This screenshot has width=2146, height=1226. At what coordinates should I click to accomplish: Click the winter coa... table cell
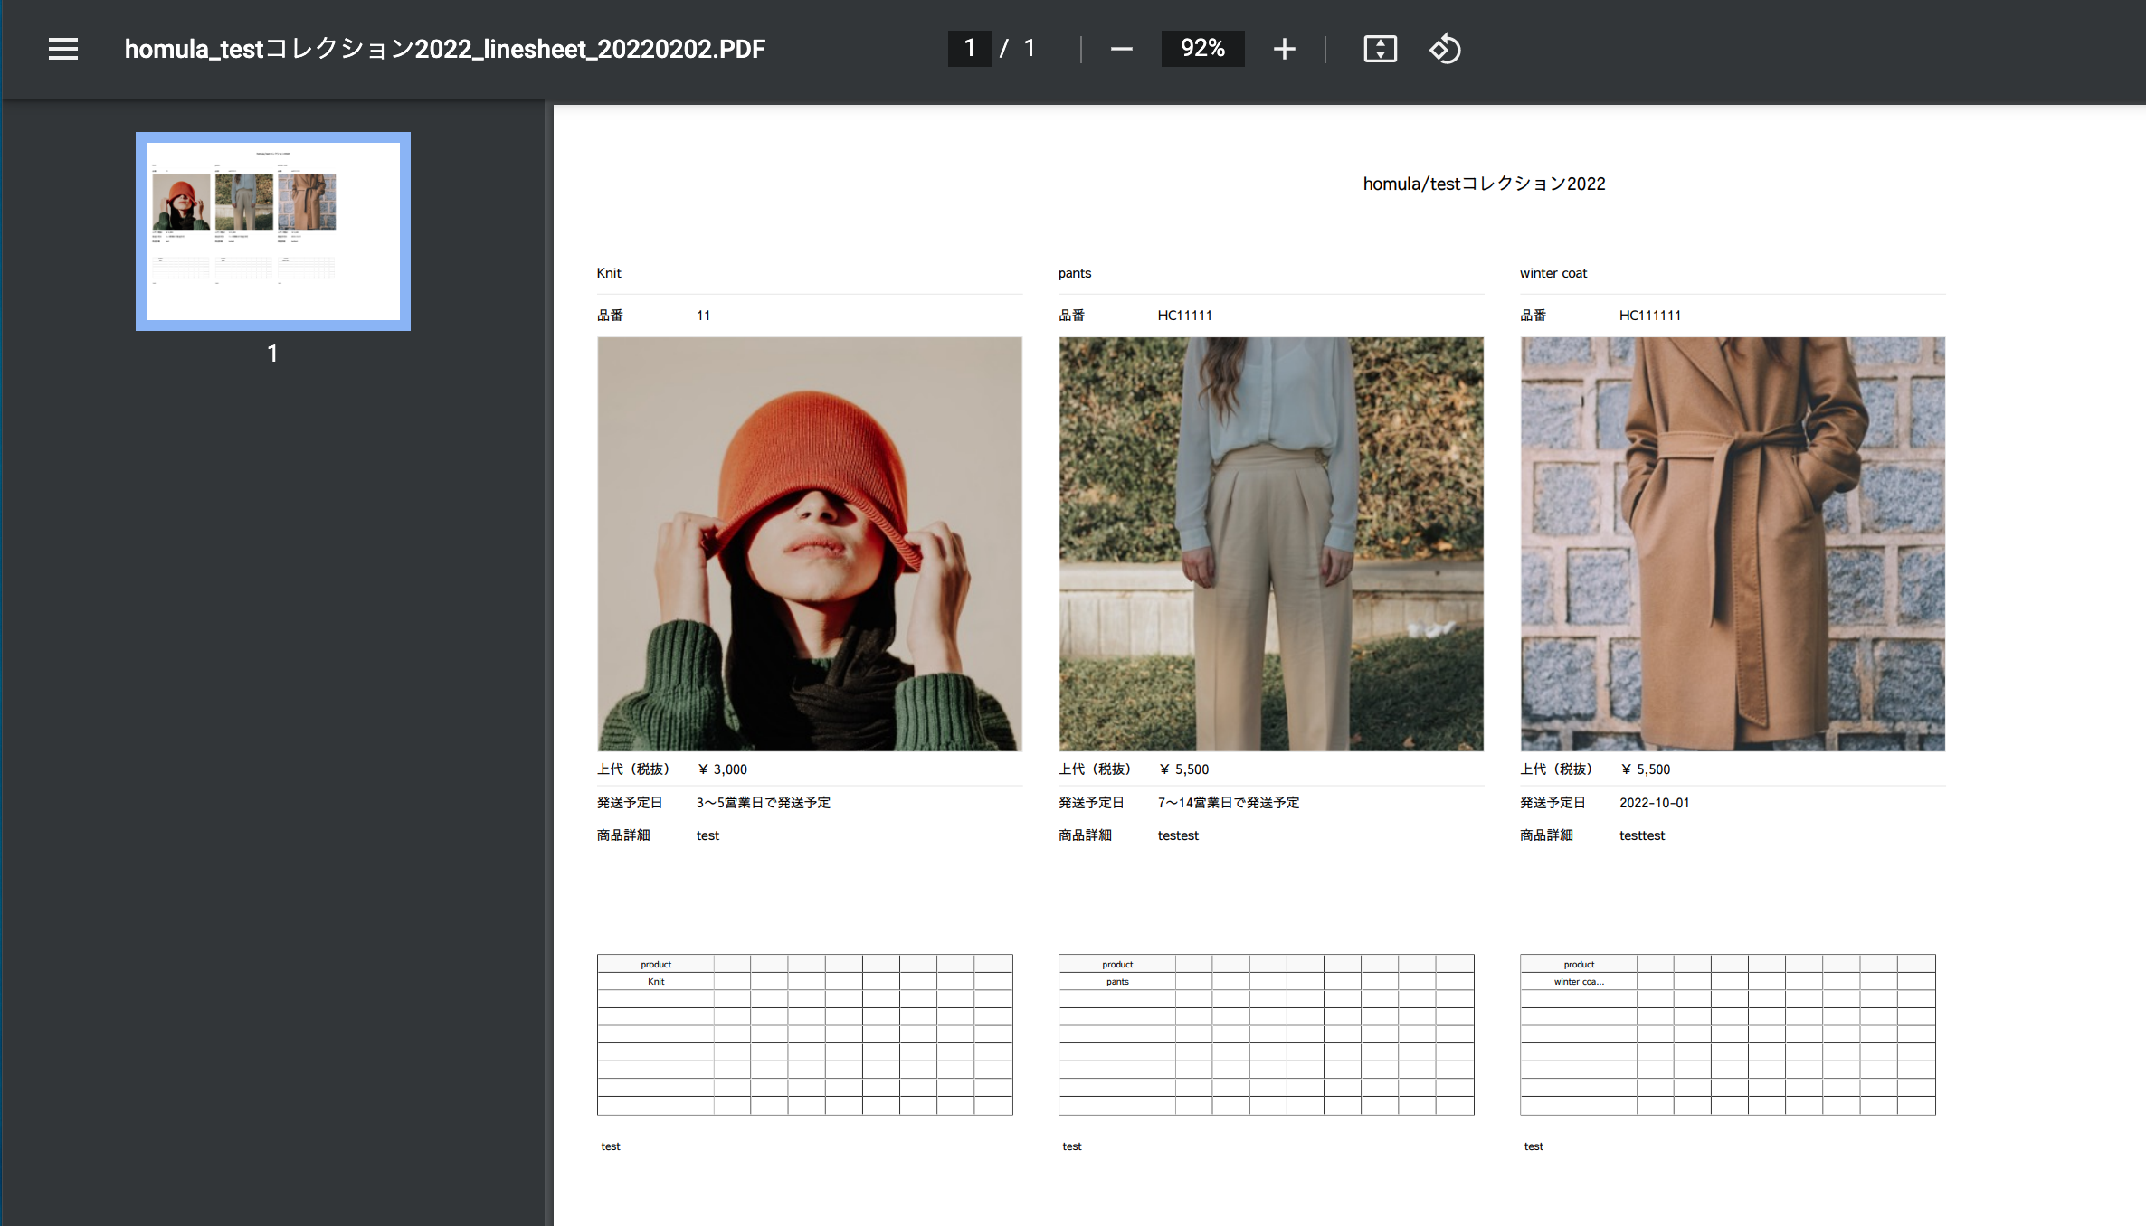coord(1579,982)
